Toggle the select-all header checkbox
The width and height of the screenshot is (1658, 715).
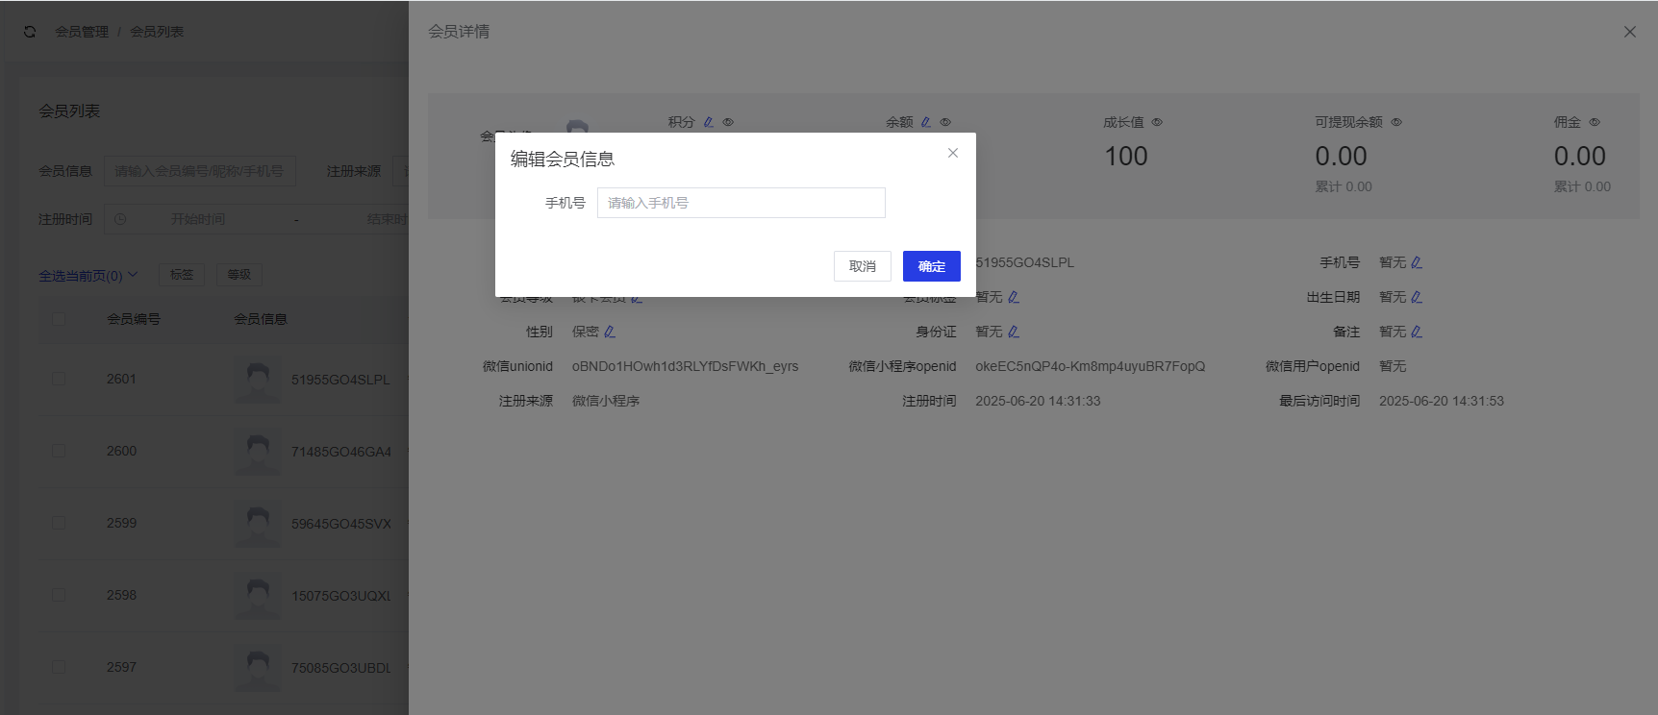tap(59, 319)
